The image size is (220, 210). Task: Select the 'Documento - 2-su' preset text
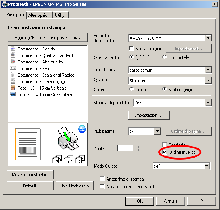[x=34, y=68]
